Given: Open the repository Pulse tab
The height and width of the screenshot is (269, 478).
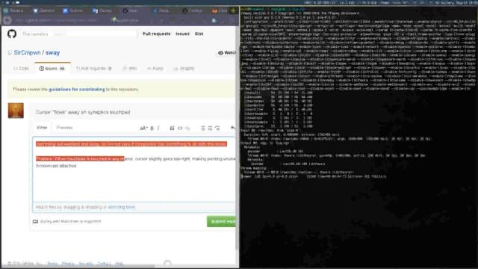Looking at the screenshot, I should pyautogui.click(x=155, y=68).
